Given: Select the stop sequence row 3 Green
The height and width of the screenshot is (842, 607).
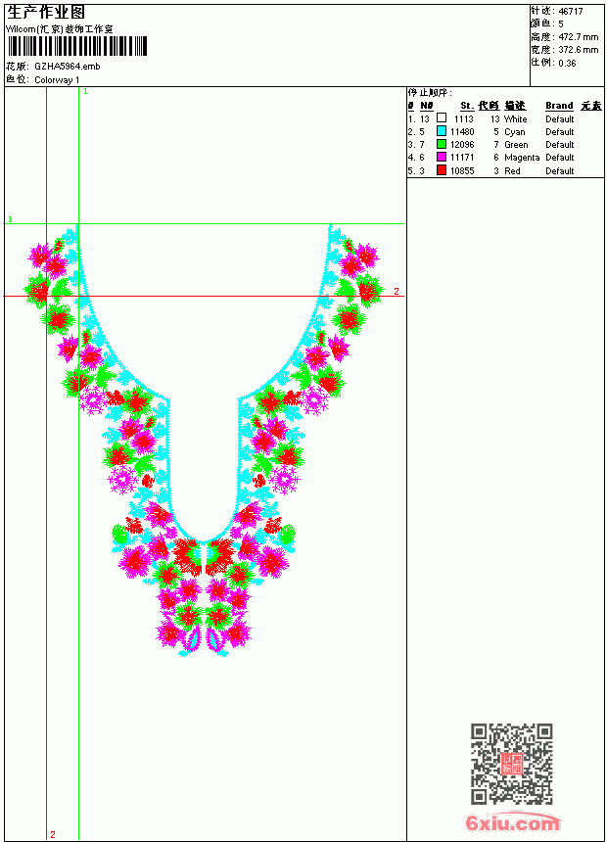Looking at the screenshot, I should click(505, 145).
